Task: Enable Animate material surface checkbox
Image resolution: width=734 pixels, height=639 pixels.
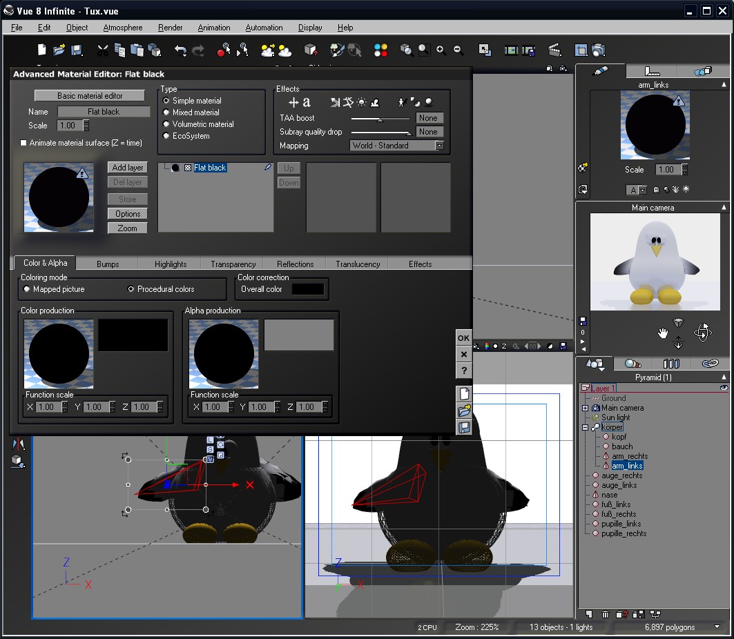Action: (x=24, y=143)
